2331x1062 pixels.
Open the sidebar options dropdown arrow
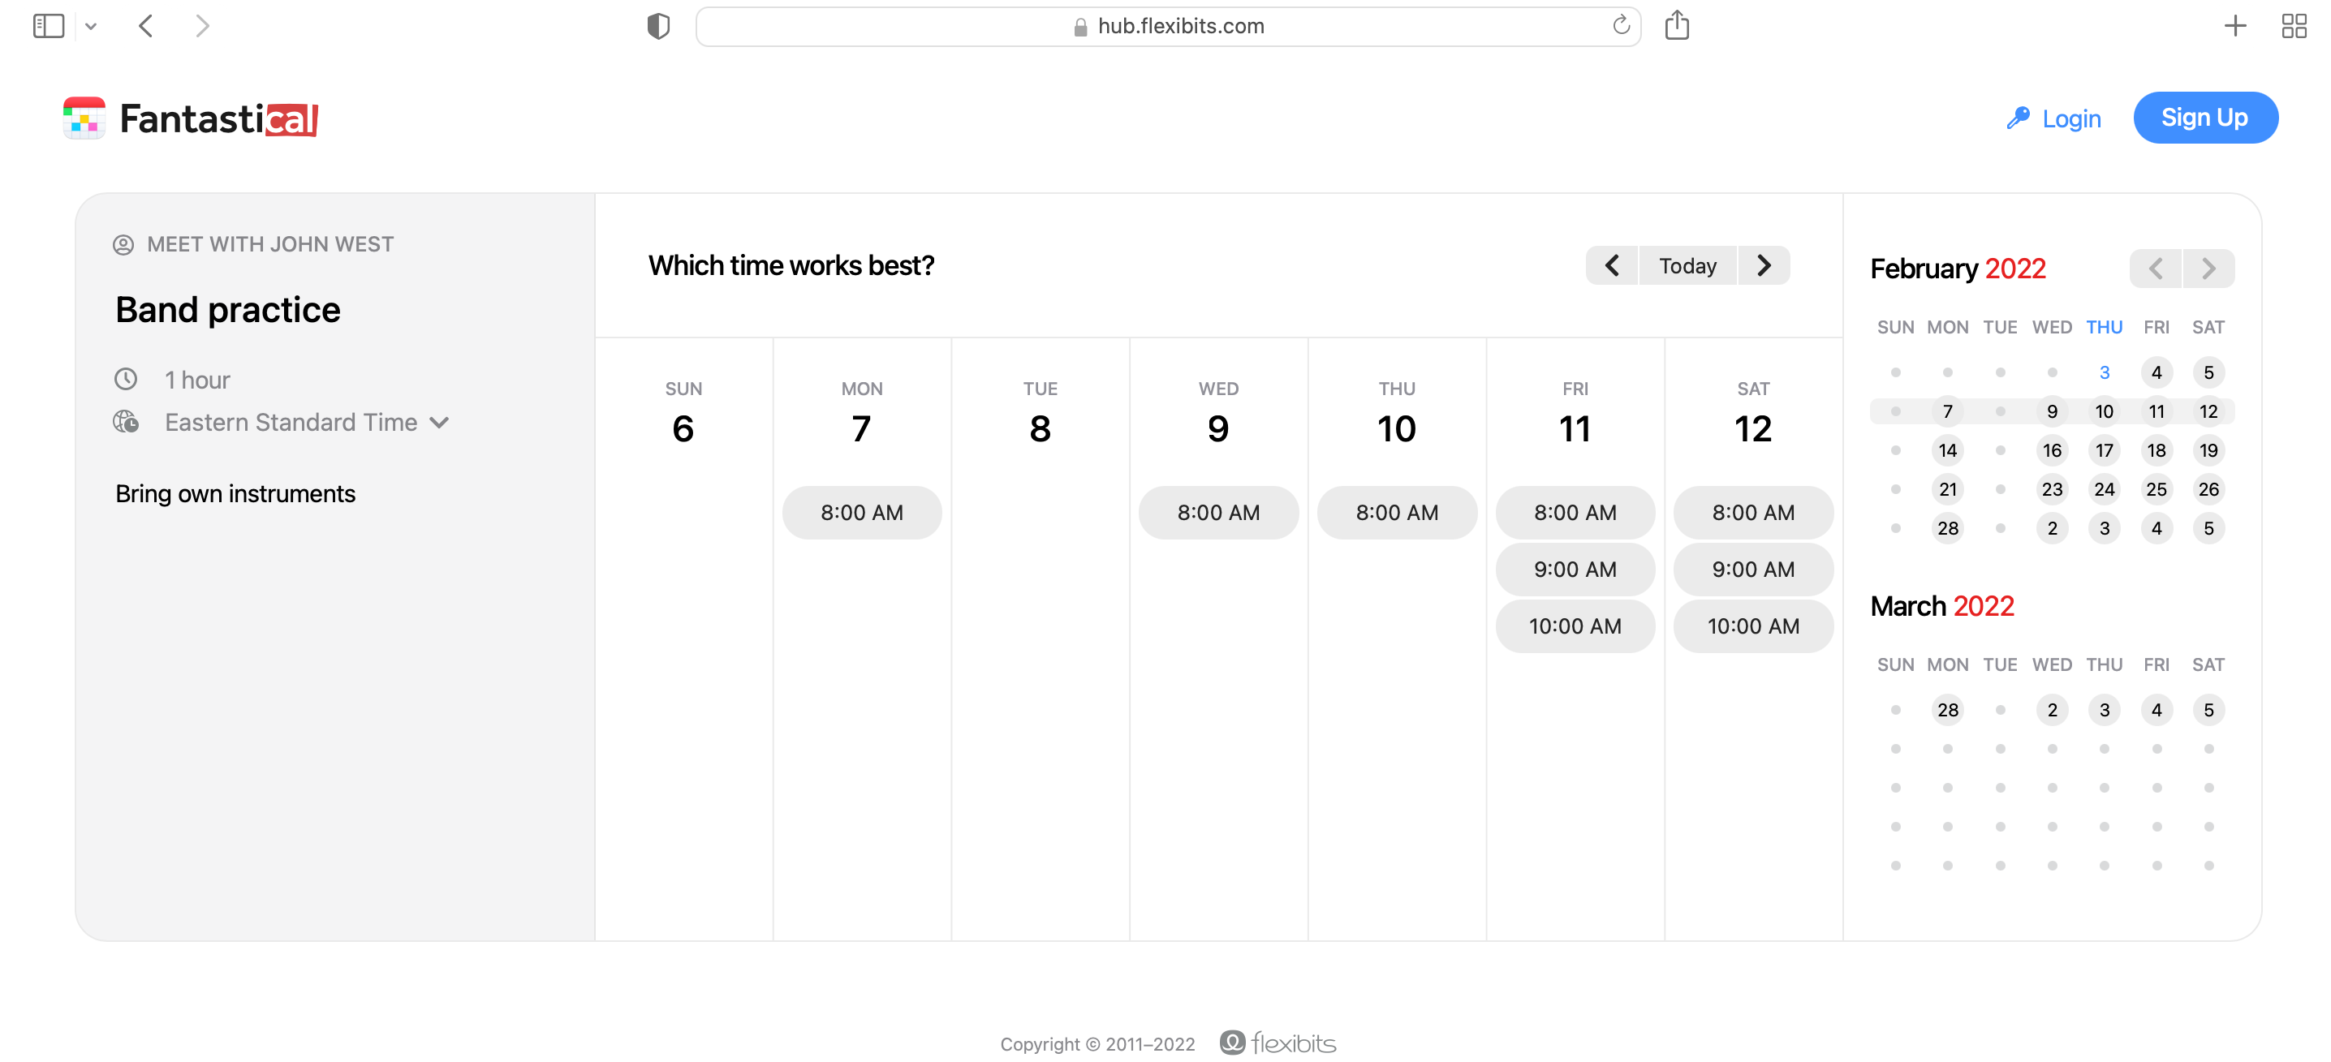pyautogui.click(x=90, y=26)
